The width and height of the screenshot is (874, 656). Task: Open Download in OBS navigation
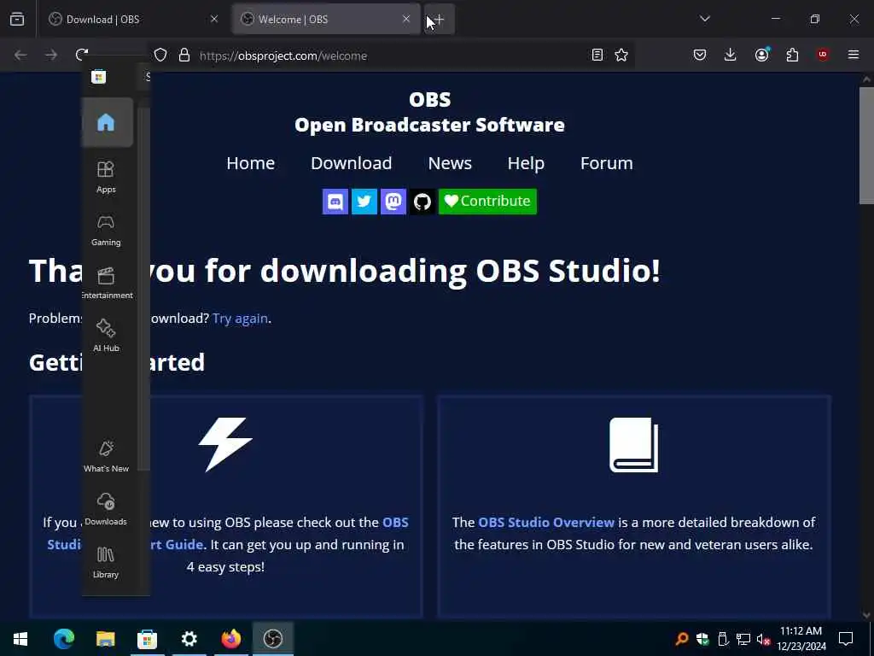tap(351, 163)
